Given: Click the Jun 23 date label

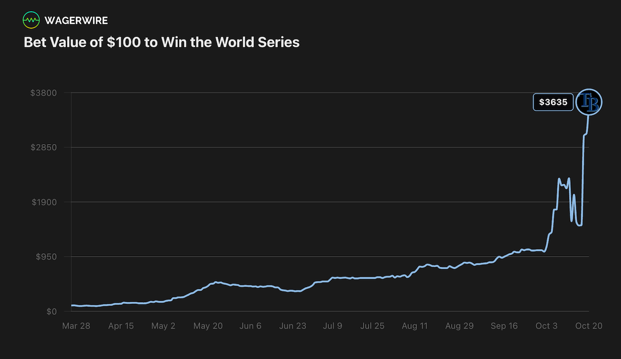Looking at the screenshot, I should (x=293, y=326).
